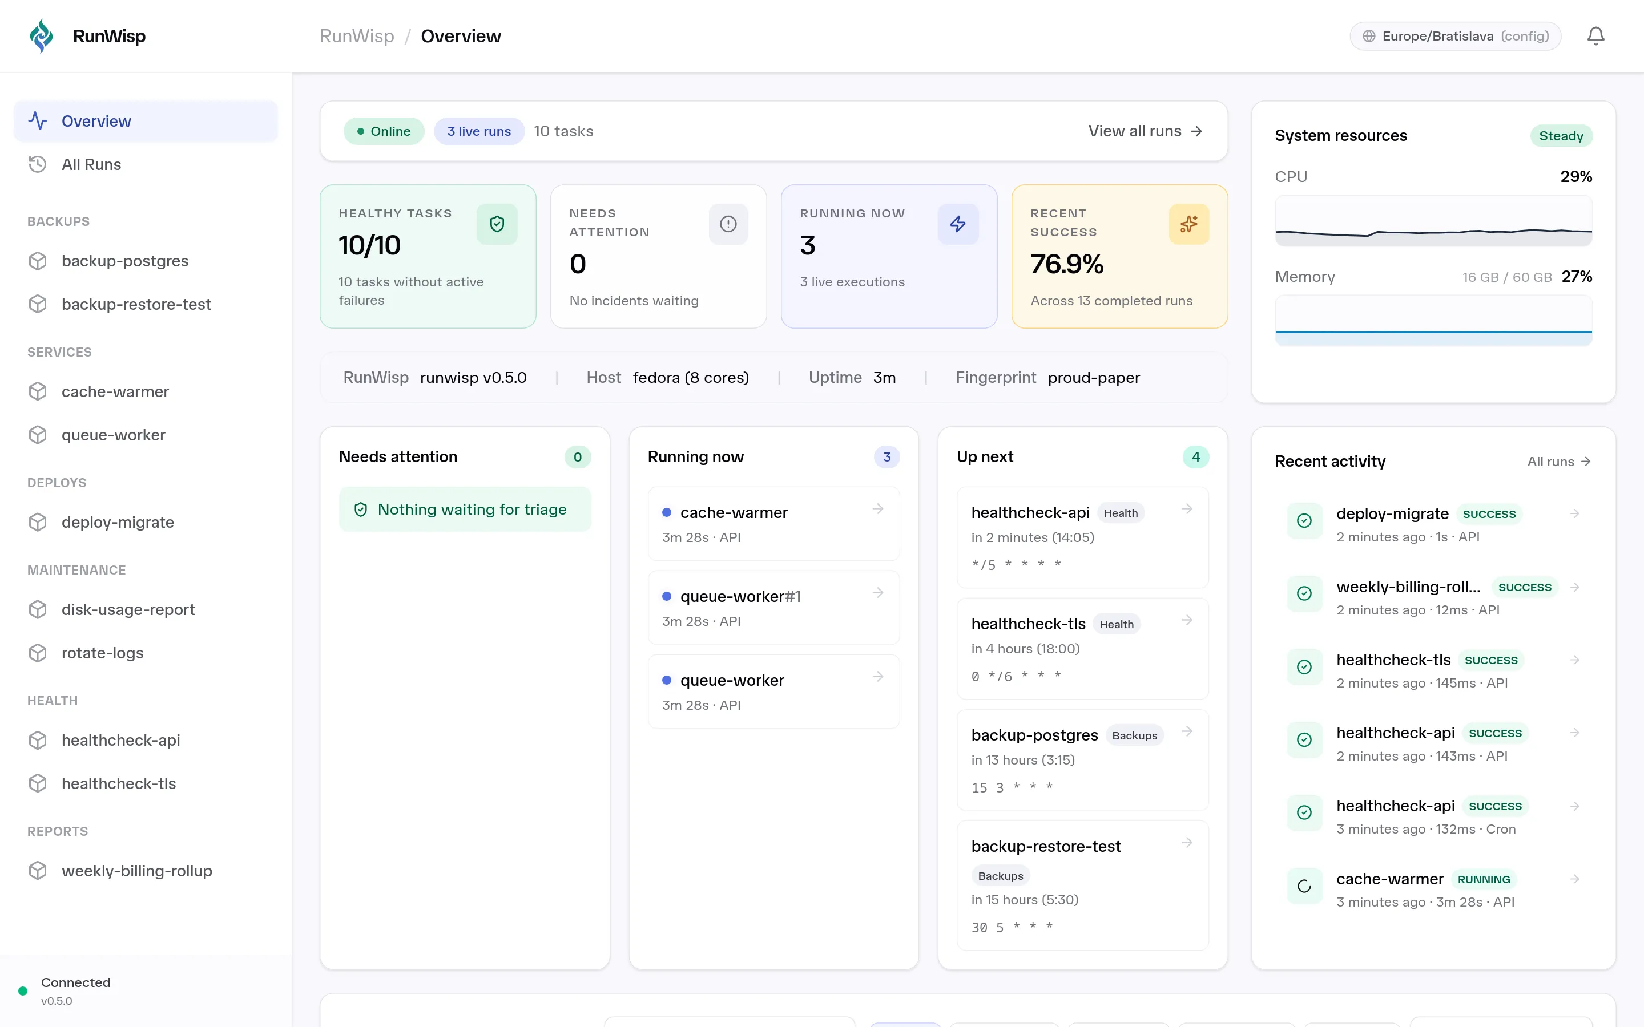This screenshot has height=1027, width=1644.
Task: Click the cube icon beside backup-postgres
Action: click(38, 261)
